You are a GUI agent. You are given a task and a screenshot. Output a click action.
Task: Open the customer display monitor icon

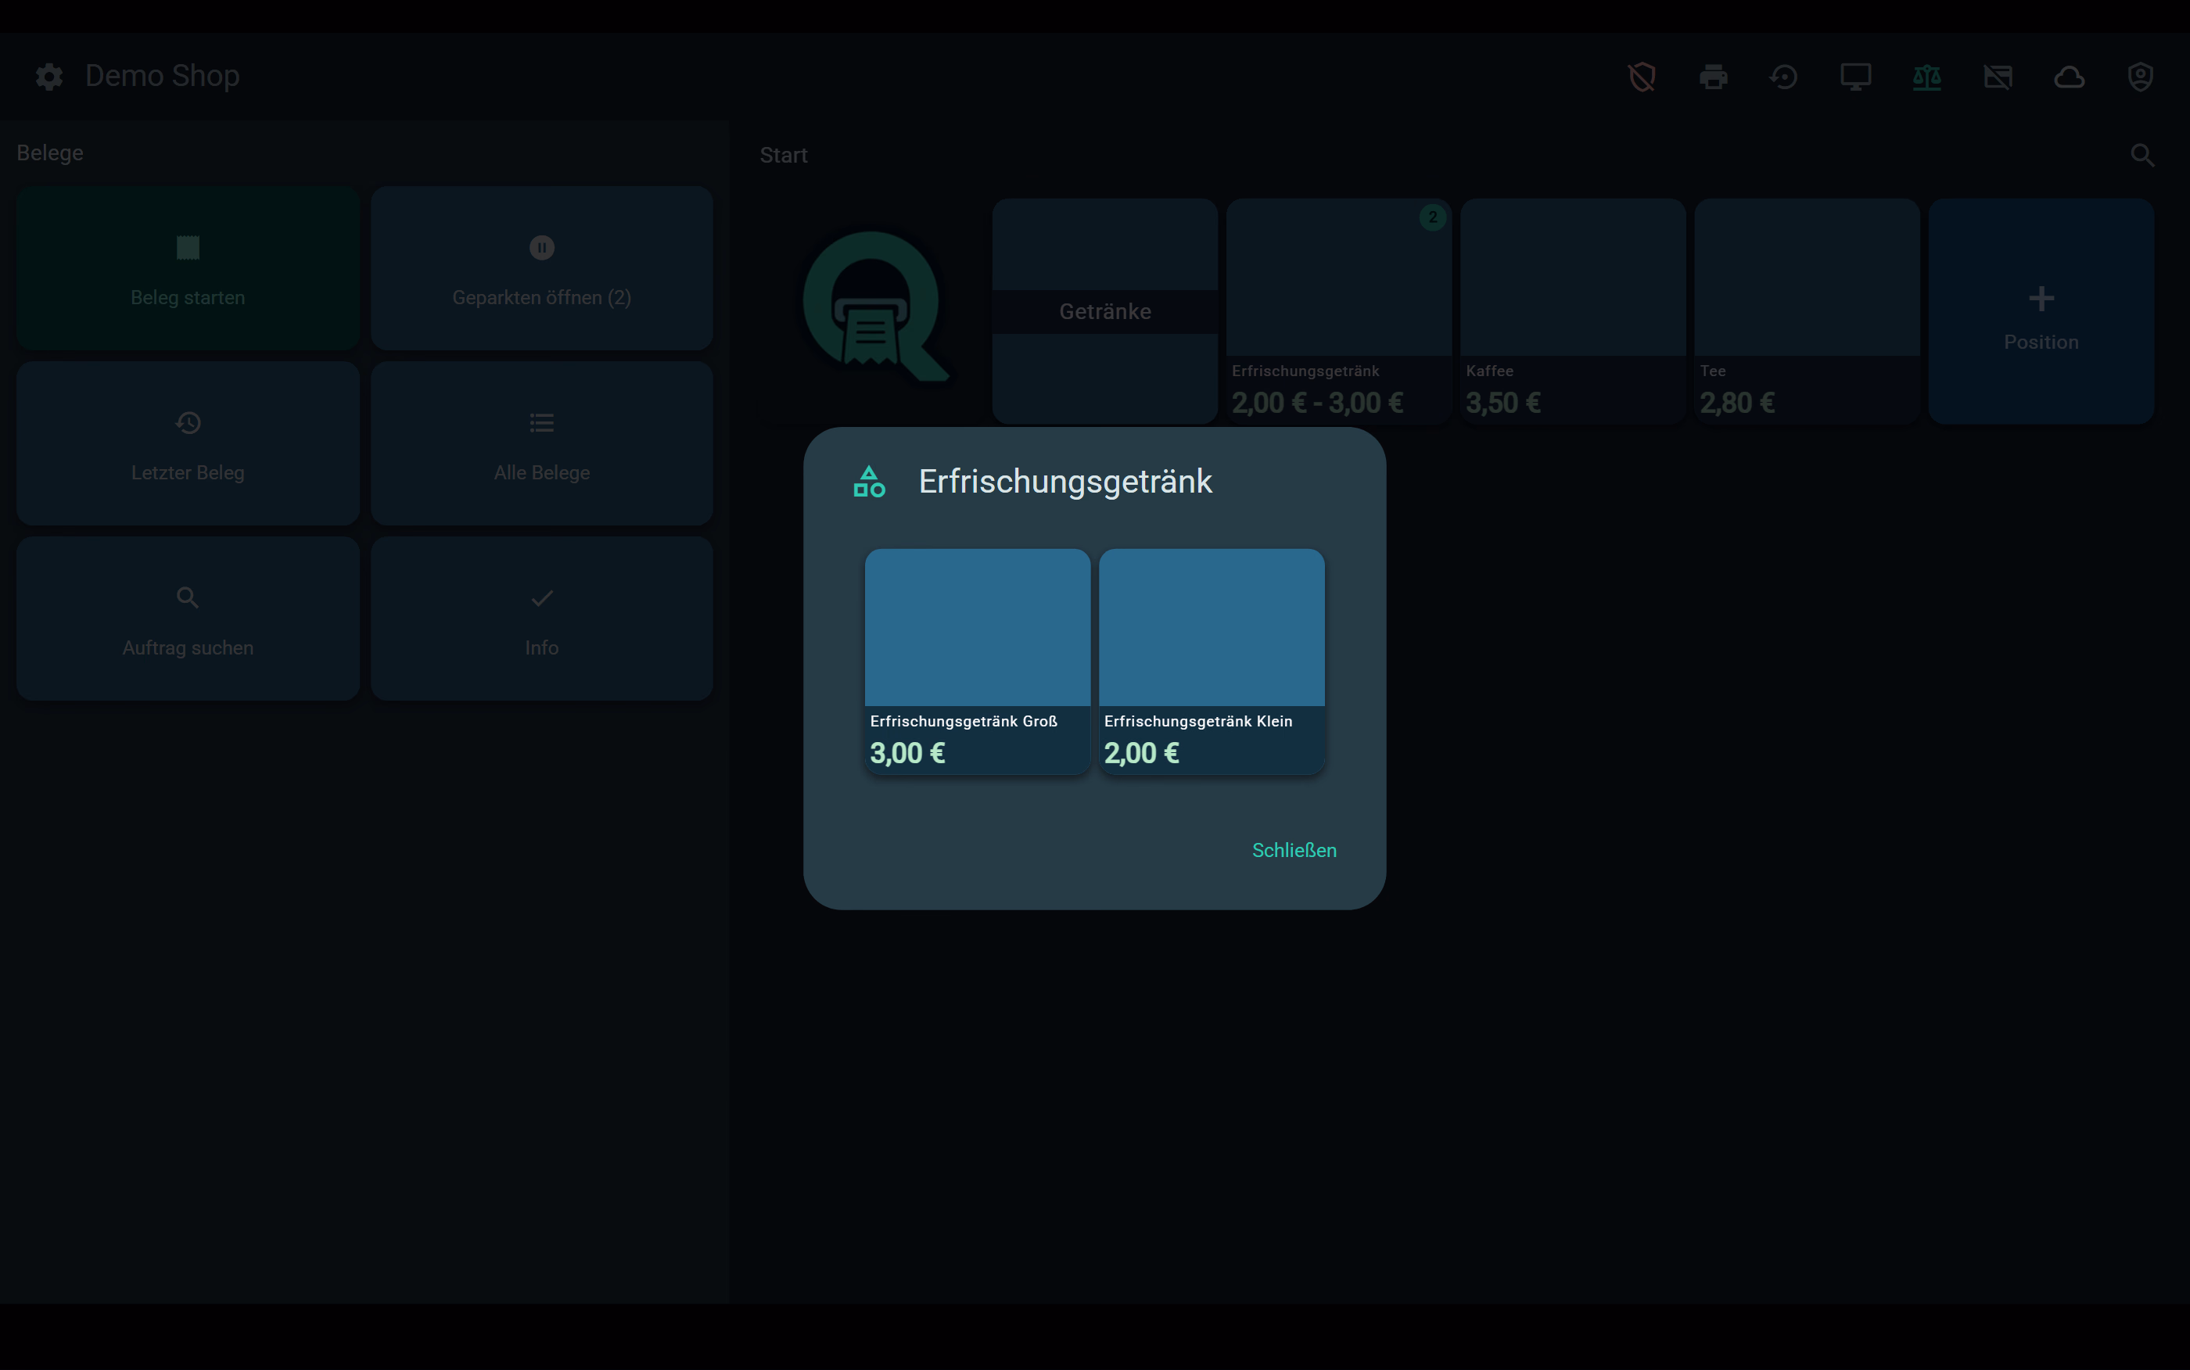[x=1856, y=77]
